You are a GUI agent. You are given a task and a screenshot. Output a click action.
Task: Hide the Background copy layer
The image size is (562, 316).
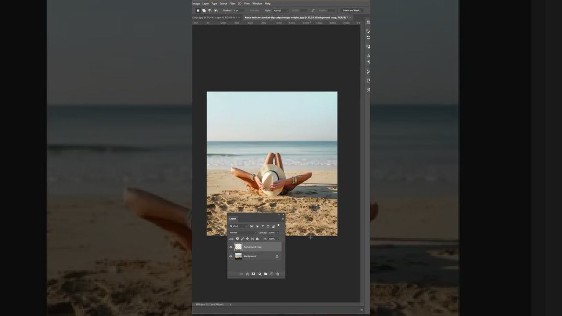coord(231,247)
